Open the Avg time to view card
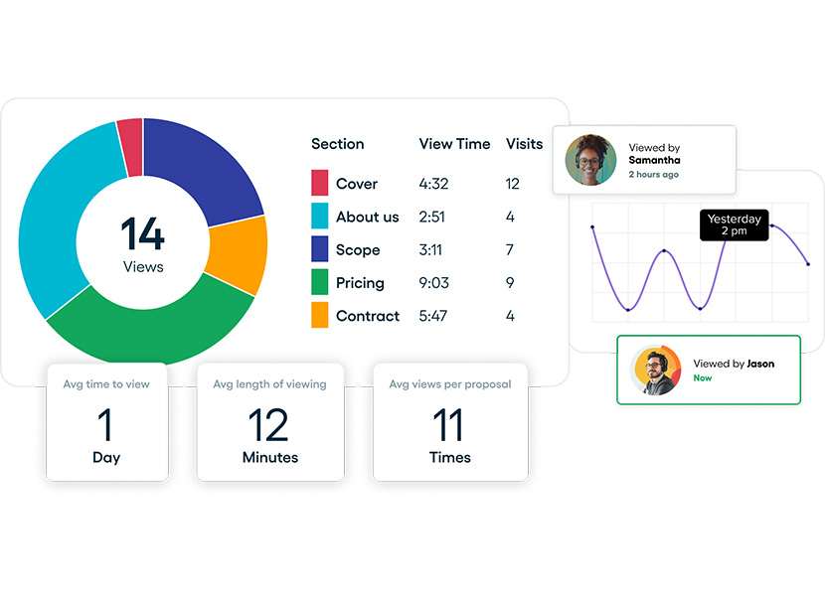The width and height of the screenshot is (825, 596). [106, 422]
